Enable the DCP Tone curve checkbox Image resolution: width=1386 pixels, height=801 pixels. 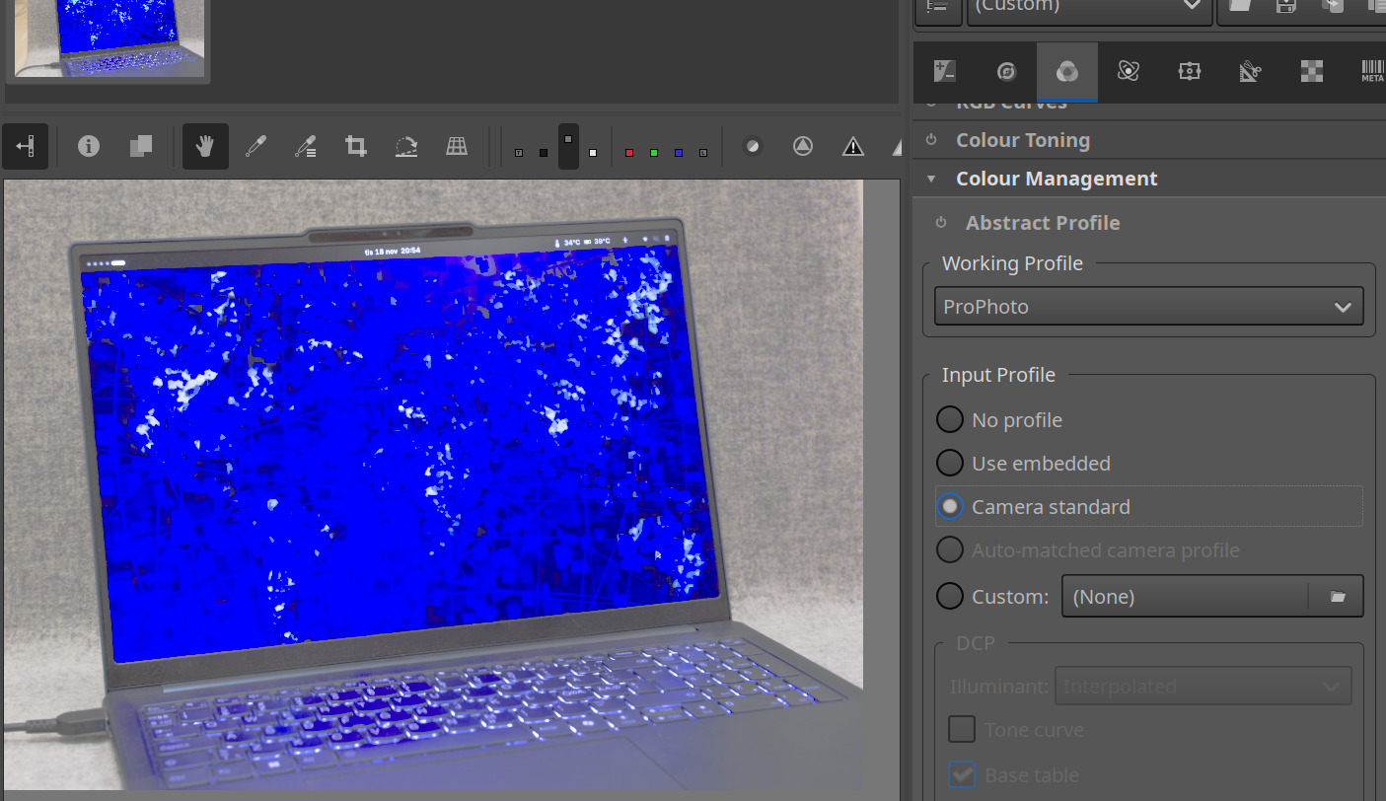click(961, 730)
